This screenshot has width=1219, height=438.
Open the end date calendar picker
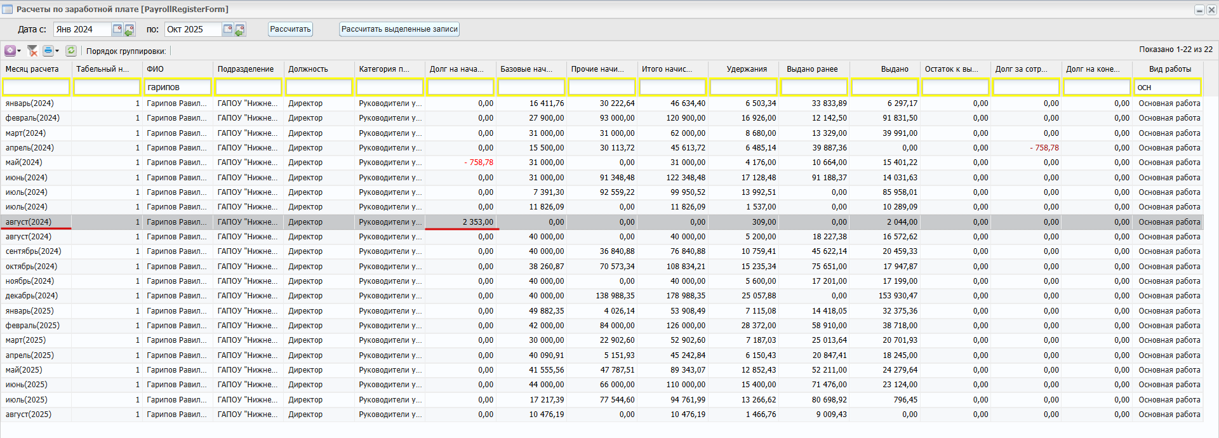(228, 29)
